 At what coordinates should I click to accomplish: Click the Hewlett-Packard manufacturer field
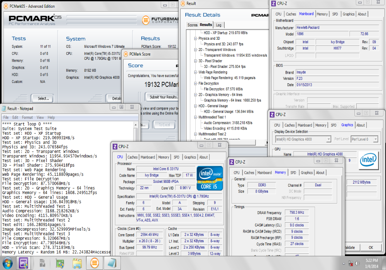(337, 27)
